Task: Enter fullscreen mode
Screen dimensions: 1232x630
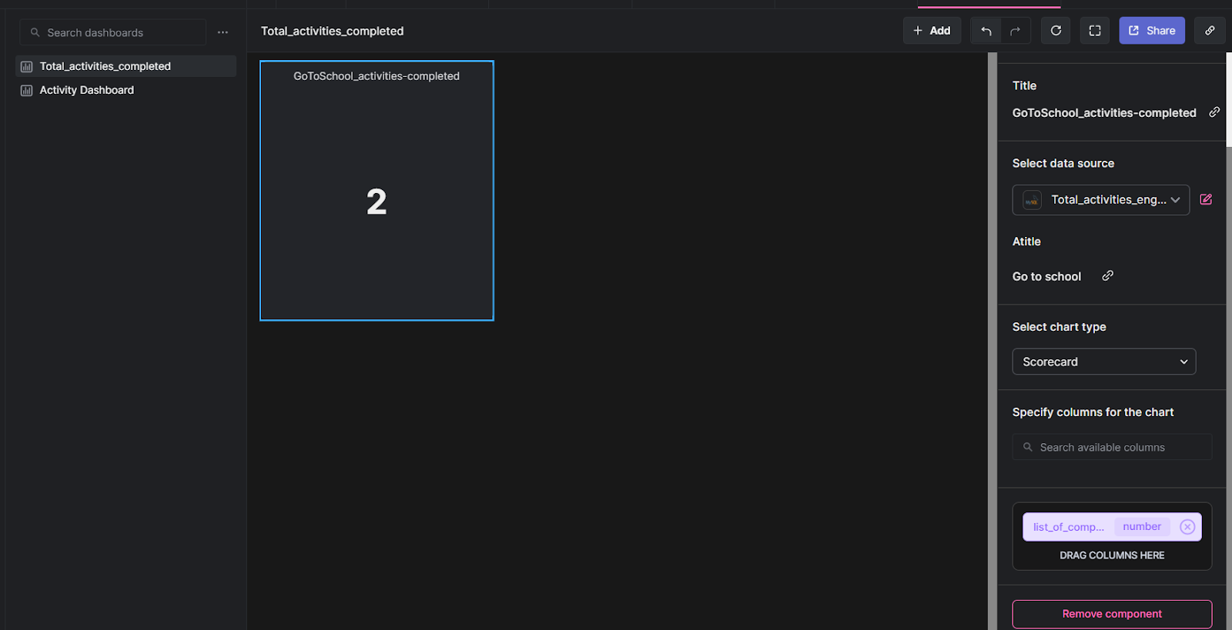Action: 1095,31
